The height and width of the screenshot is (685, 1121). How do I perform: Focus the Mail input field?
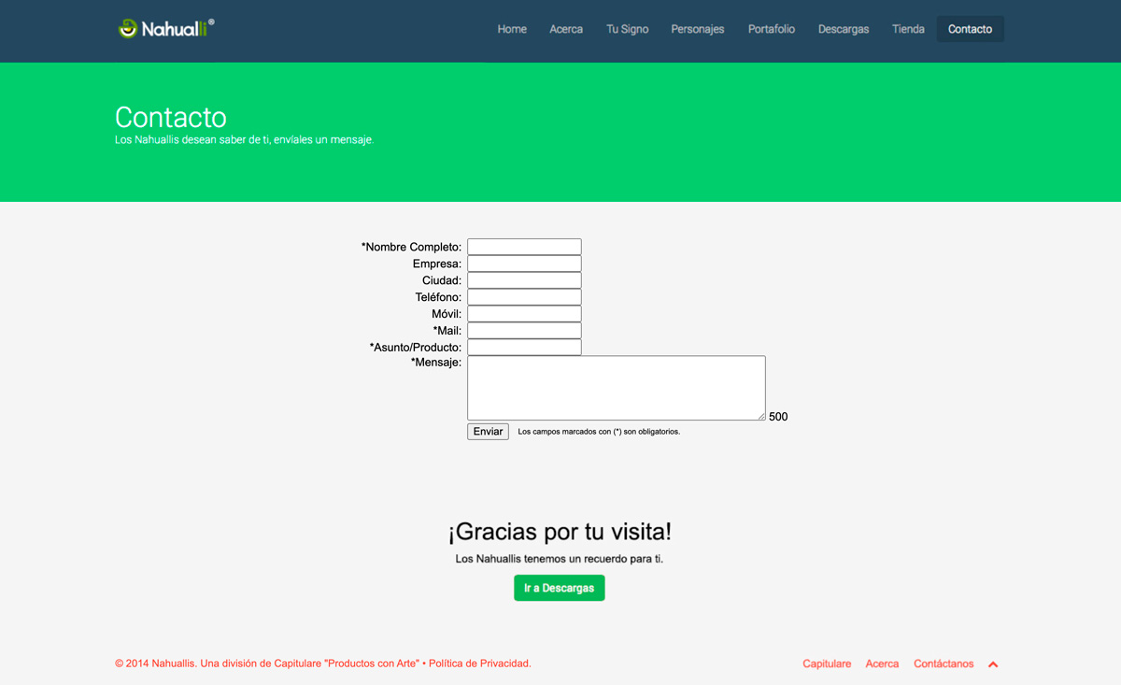pyautogui.click(x=524, y=331)
